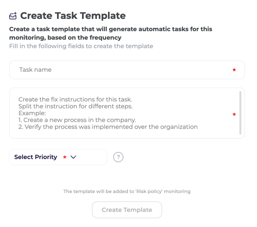This screenshot has width=257, height=227.
Task: Click the "Create Task Template" heading text
Action: pos(73,16)
